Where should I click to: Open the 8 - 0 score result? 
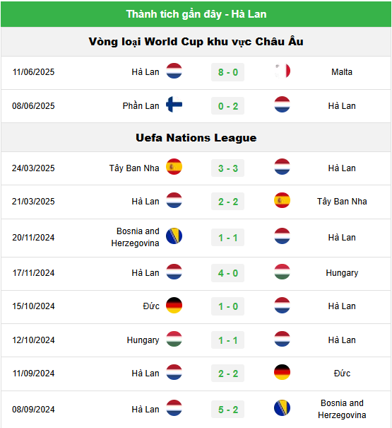[228, 72]
